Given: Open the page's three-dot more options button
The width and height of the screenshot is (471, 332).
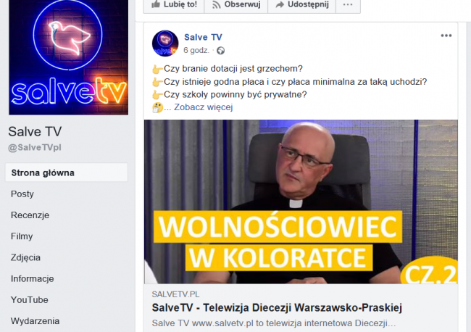Looking at the screenshot, I should 348,4.
